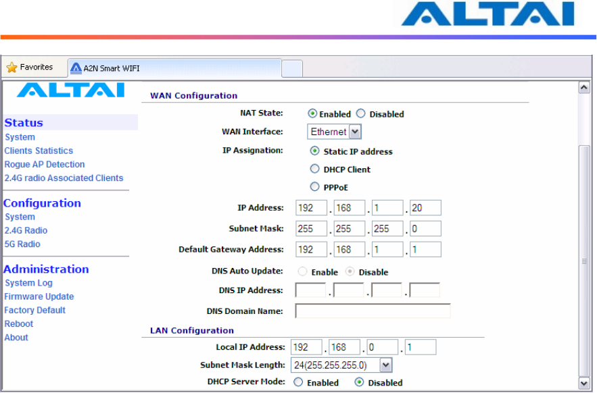597x393 pixels.
Task: Switch to the A2N Smart WIFI tab
Action: tap(174, 68)
